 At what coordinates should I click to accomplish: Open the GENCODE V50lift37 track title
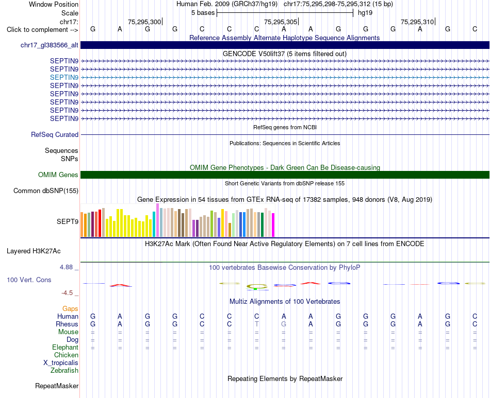pyautogui.click(x=284, y=54)
